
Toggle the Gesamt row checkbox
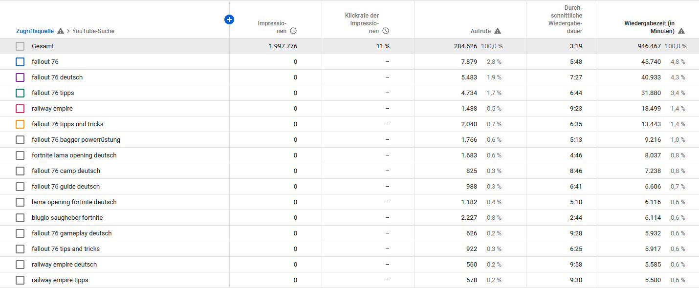tap(20, 46)
